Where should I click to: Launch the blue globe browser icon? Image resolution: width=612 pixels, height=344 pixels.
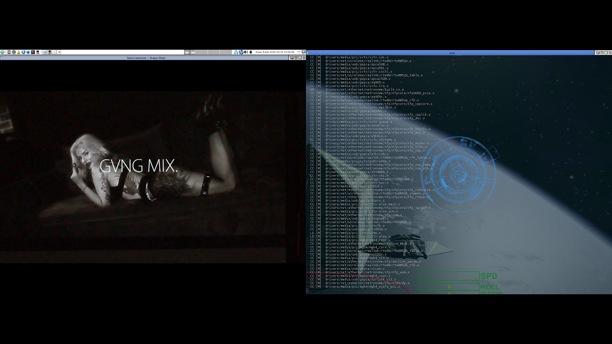pyautogui.click(x=28, y=52)
